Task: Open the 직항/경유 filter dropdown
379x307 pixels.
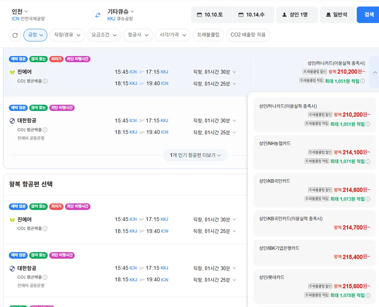Action: 67,35
